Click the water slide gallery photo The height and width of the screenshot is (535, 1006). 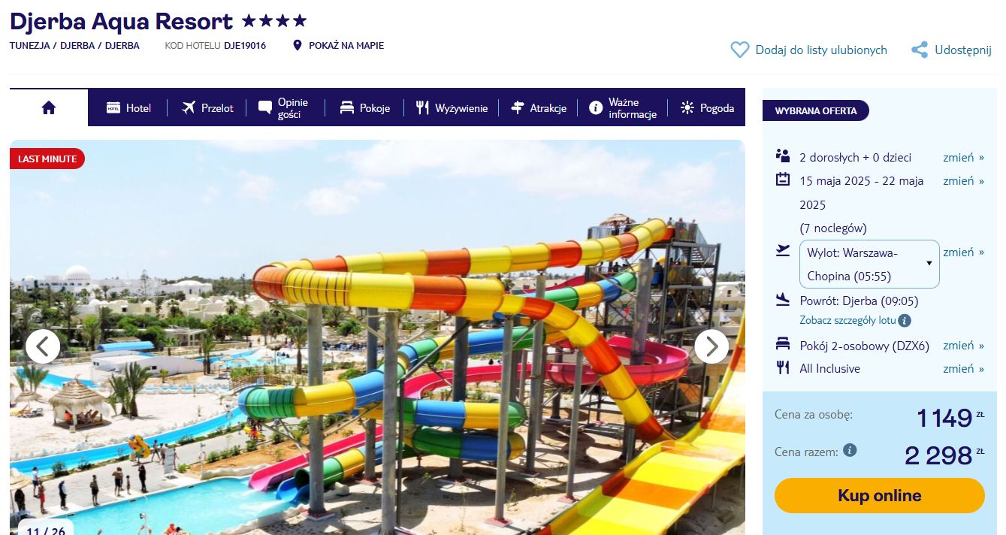[377, 337]
